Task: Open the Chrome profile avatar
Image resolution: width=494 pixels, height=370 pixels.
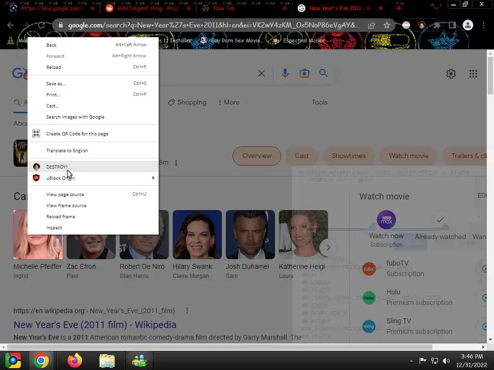Action: pyautogui.click(x=468, y=25)
